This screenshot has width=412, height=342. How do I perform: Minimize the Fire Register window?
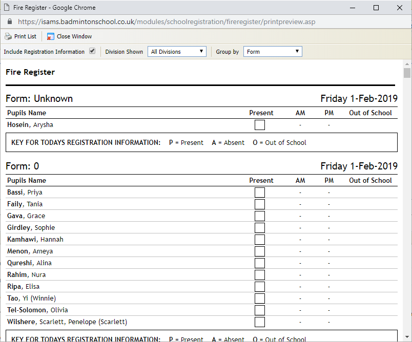click(353, 8)
